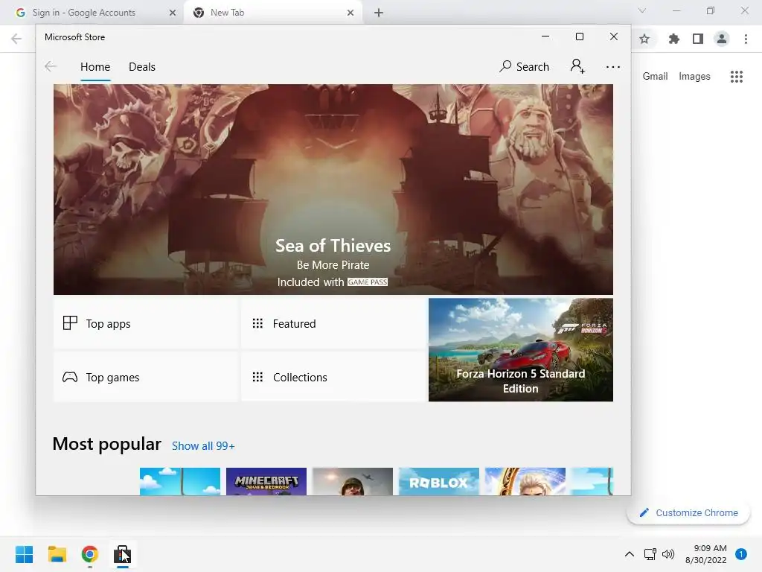Click the sign-in account icon in Store

[577, 66]
